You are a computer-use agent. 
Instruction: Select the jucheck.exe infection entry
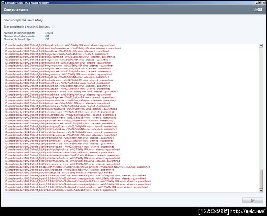click(x=61, y=129)
